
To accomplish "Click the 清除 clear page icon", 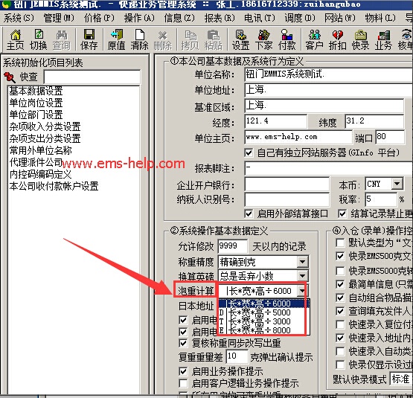I will coord(139,39).
